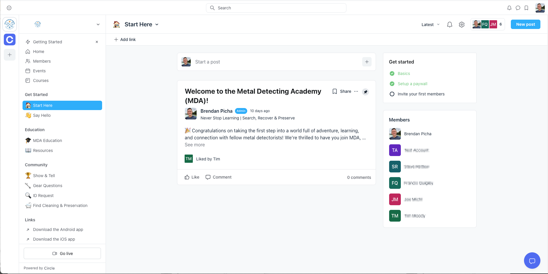This screenshot has height=274, width=548.
Task: Go to Members in the sidebar
Action: pyautogui.click(x=42, y=61)
